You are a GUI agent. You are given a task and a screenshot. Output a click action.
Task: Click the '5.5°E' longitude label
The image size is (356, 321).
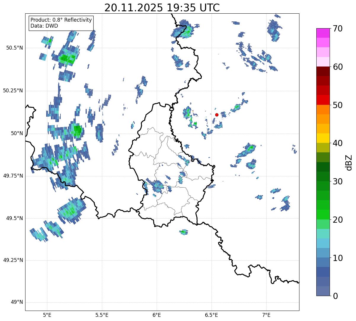pyautogui.click(x=102, y=315)
